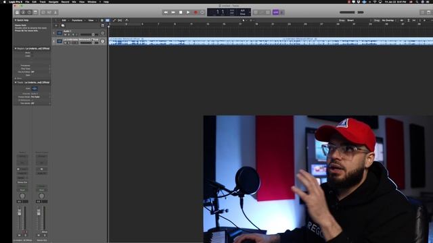Open global tracks button in track header

103,26
